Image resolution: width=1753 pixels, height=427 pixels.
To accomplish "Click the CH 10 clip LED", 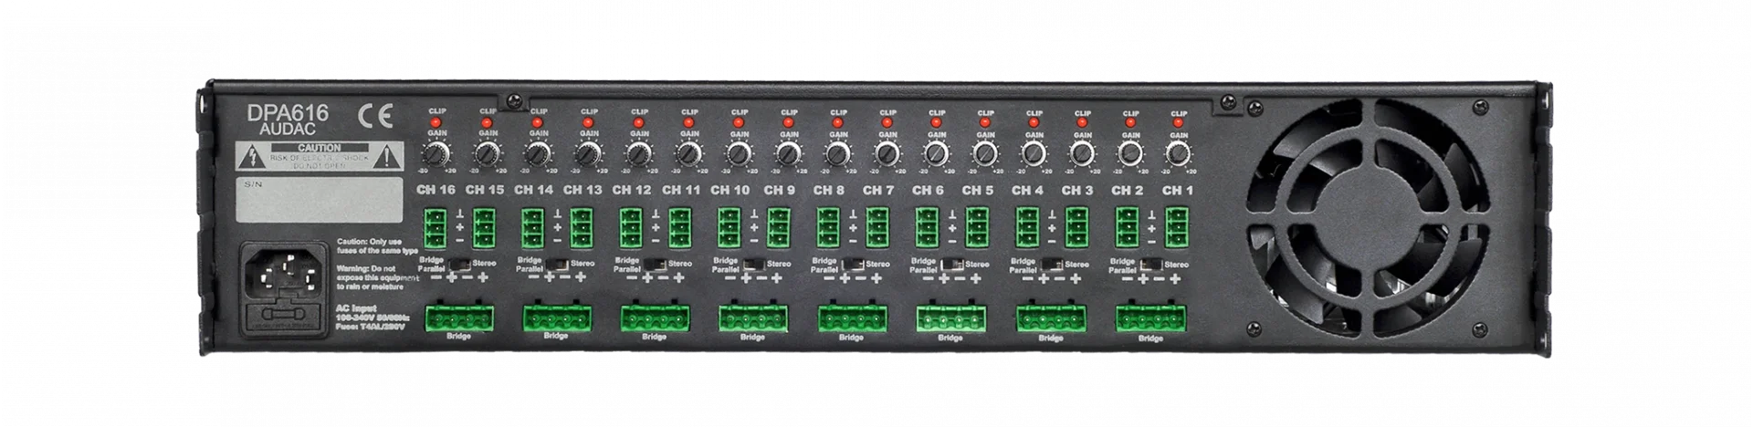I will coord(738,122).
